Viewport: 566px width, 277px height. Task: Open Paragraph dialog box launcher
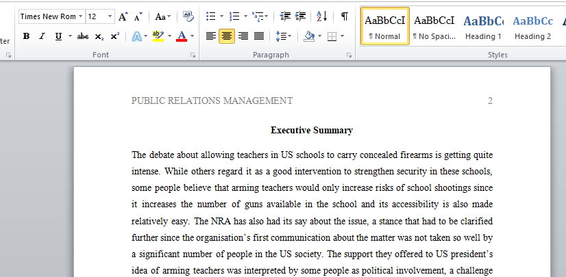click(x=349, y=55)
